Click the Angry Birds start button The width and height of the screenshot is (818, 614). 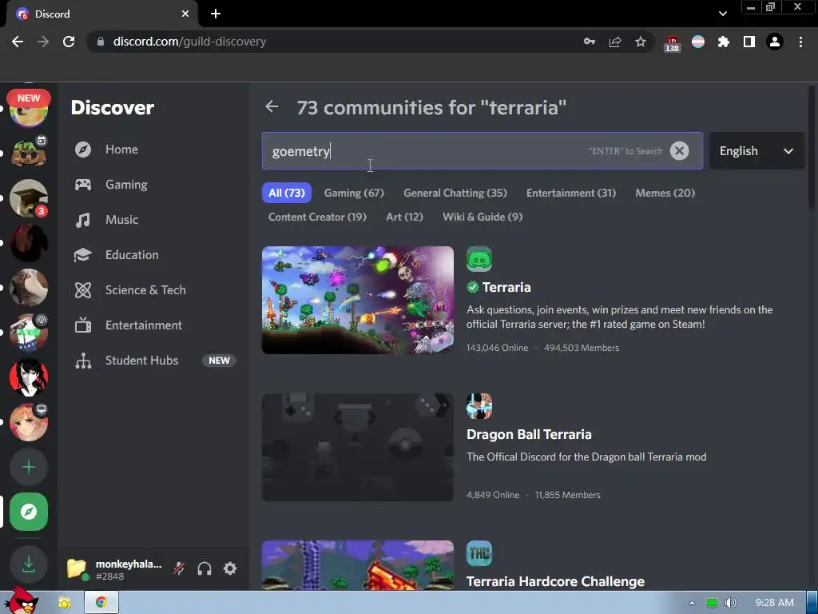tap(21, 601)
